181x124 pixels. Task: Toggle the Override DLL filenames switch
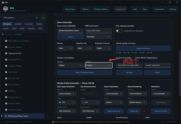pyautogui.click(x=119, y=31)
